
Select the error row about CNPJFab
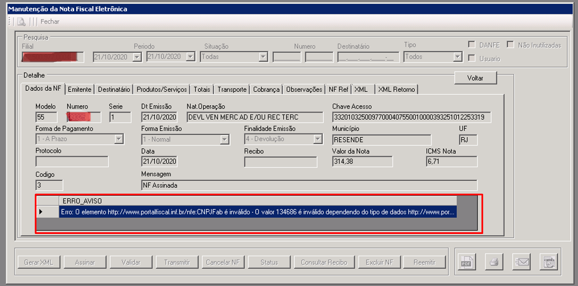click(x=258, y=212)
